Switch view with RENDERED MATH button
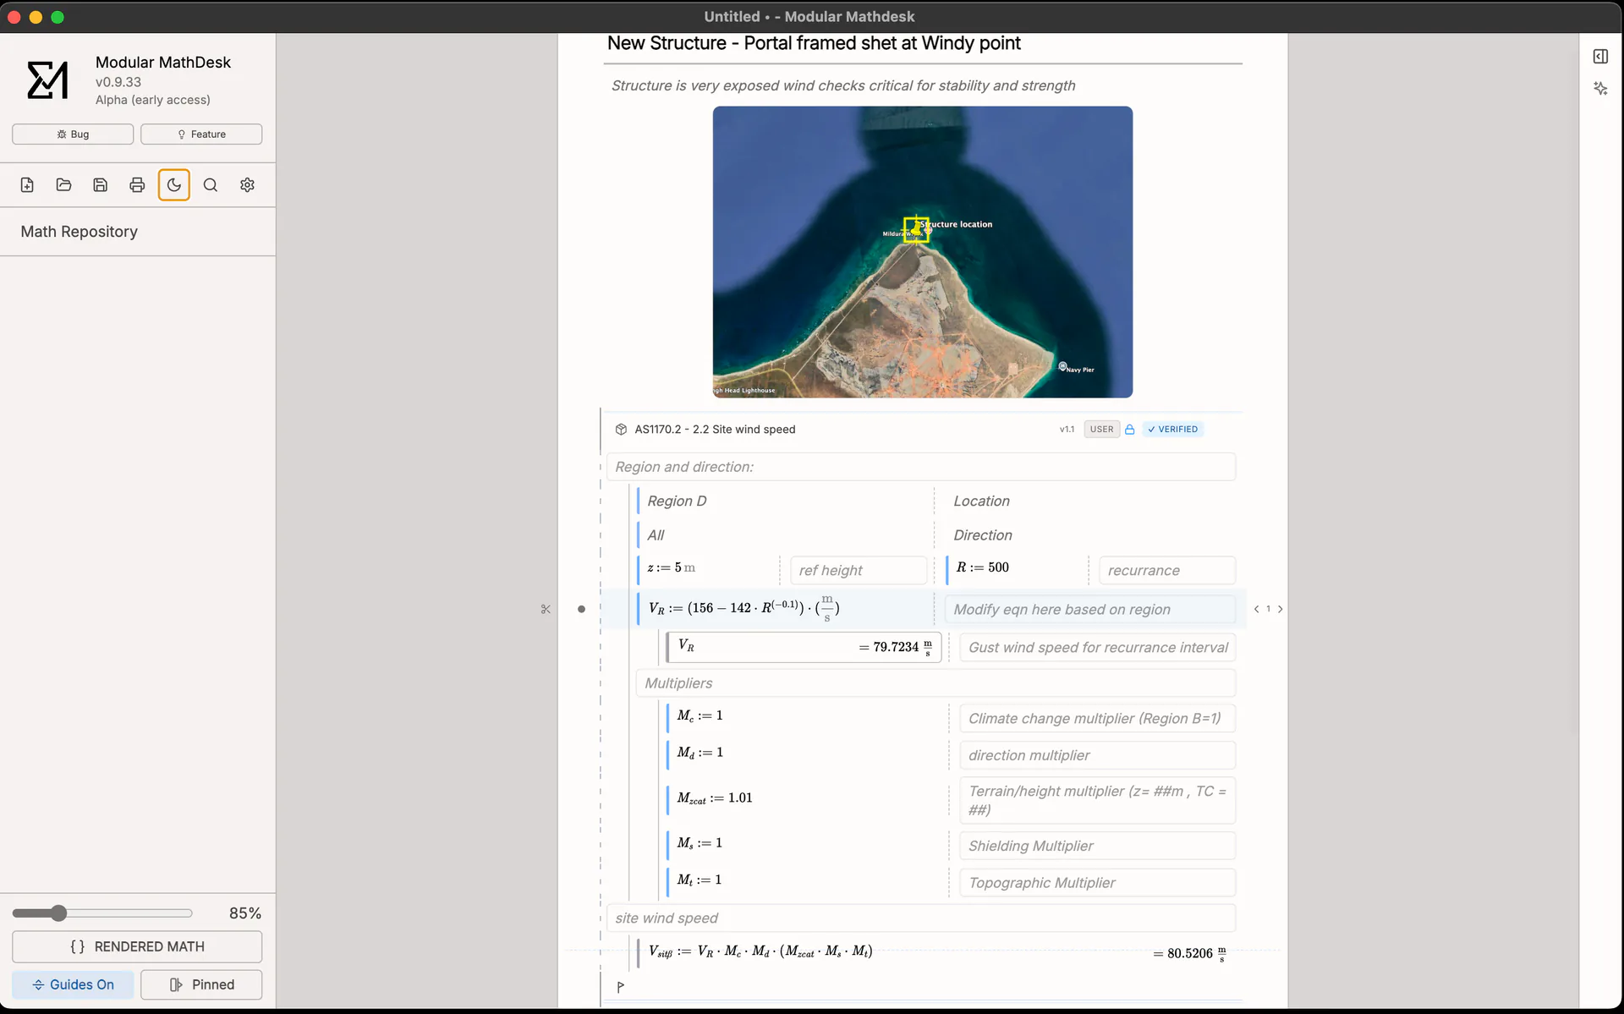 point(137,947)
